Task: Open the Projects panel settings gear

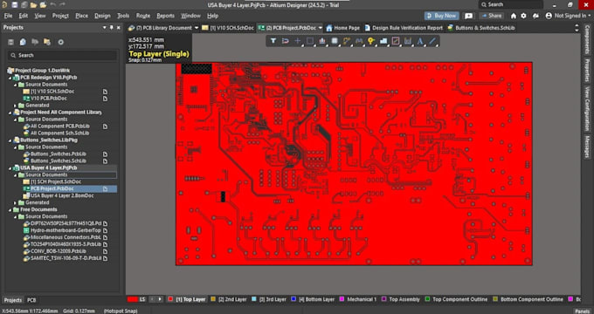Action: [60, 42]
